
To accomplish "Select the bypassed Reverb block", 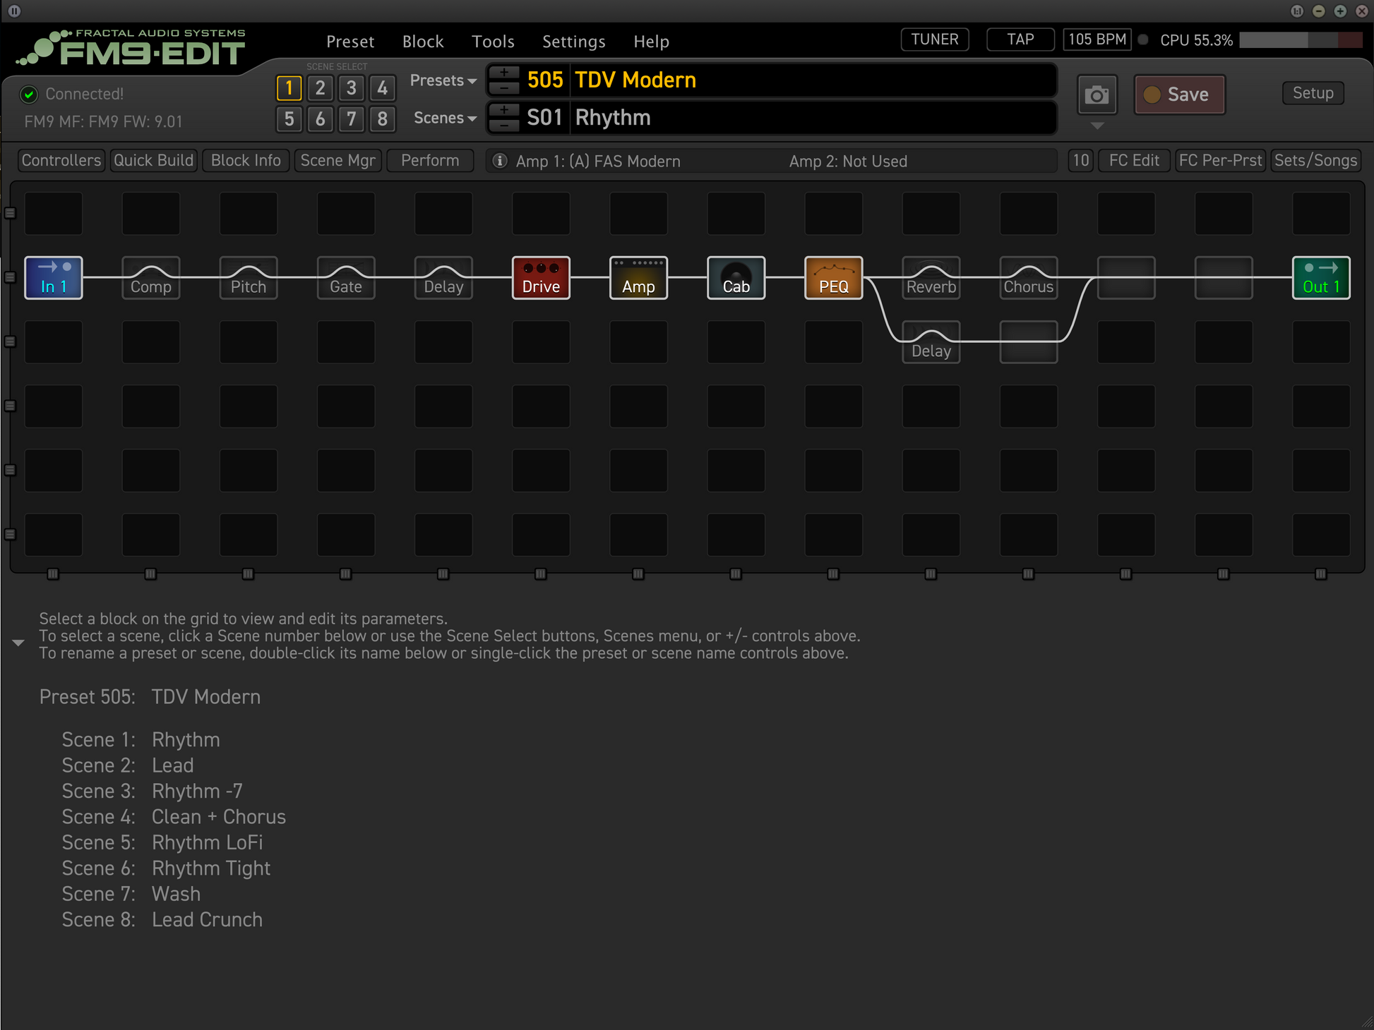I will tap(931, 277).
